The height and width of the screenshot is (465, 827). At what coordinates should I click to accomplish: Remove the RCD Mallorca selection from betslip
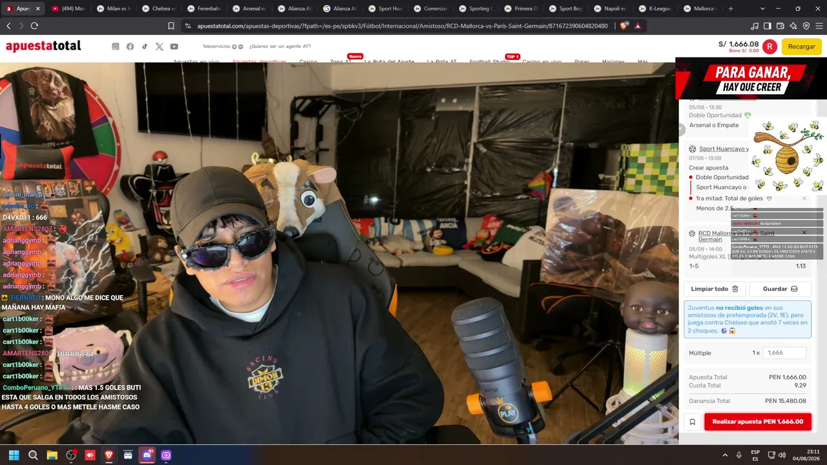pyautogui.click(x=804, y=232)
